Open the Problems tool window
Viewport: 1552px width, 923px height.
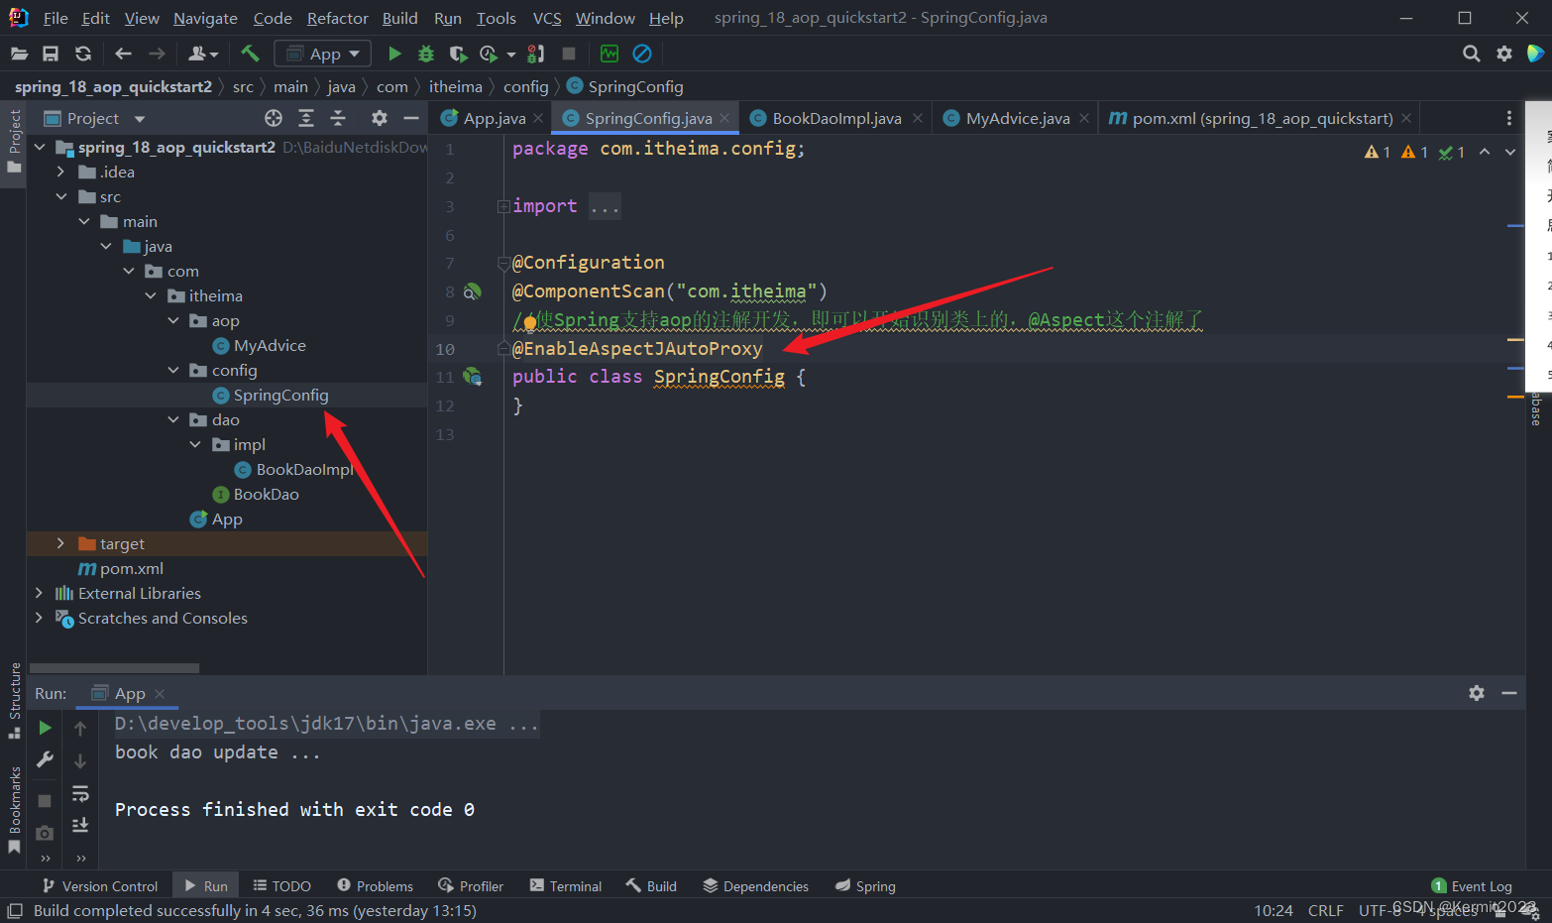click(x=375, y=886)
